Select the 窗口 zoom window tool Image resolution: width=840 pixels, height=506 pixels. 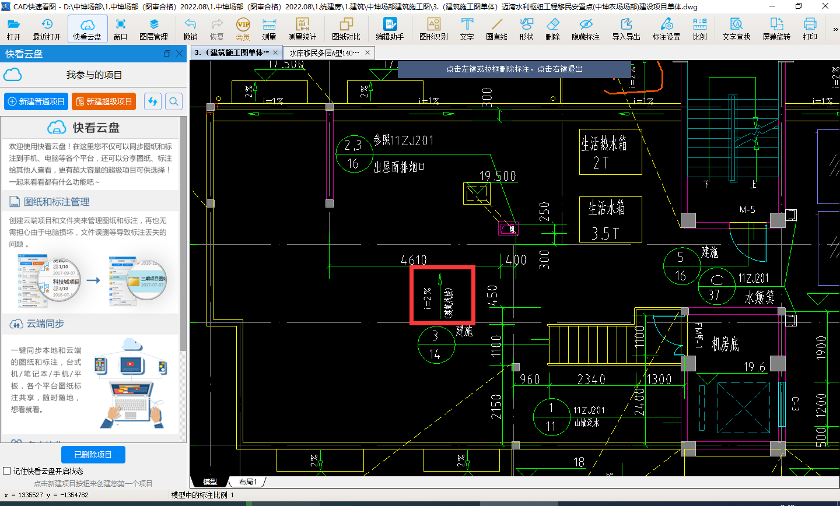coord(121,29)
